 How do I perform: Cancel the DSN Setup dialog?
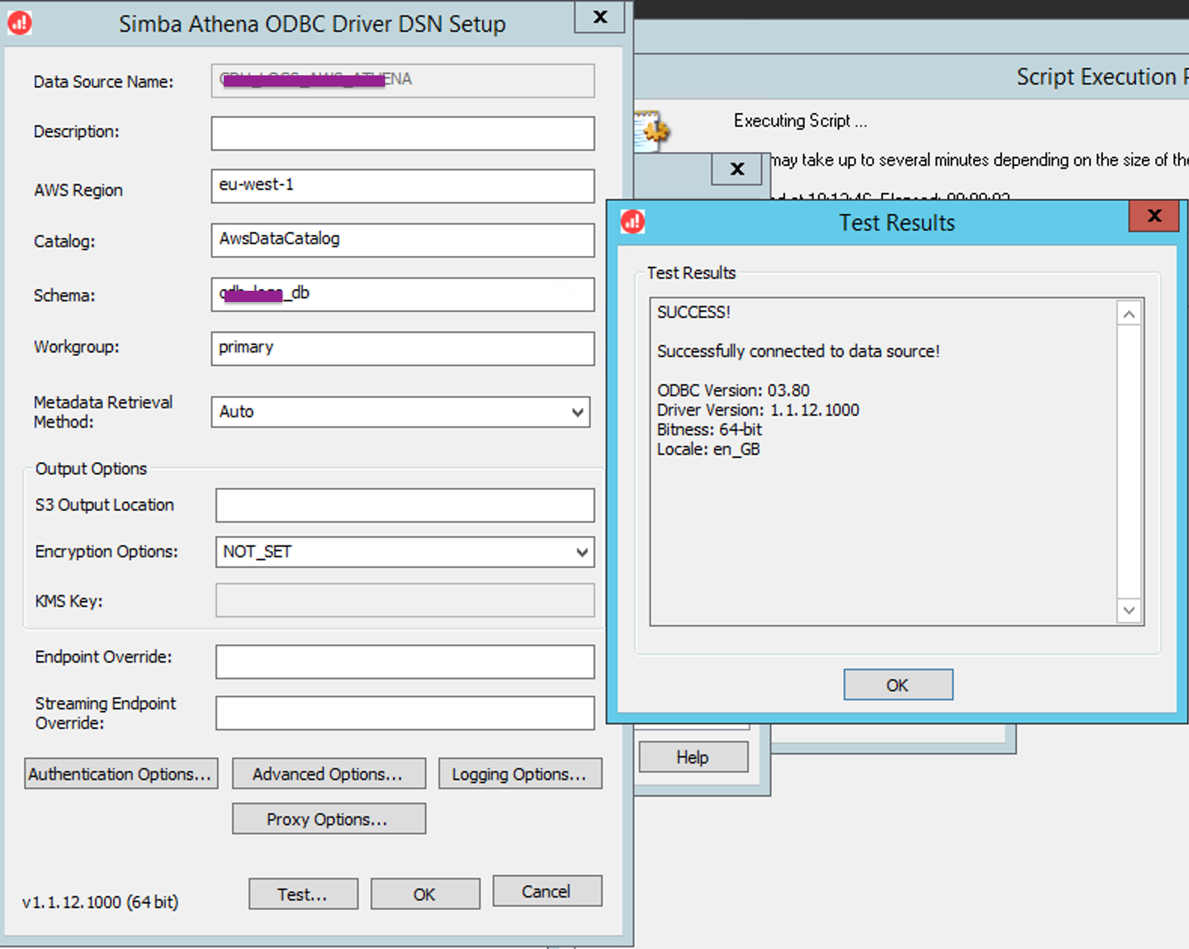pos(547,891)
